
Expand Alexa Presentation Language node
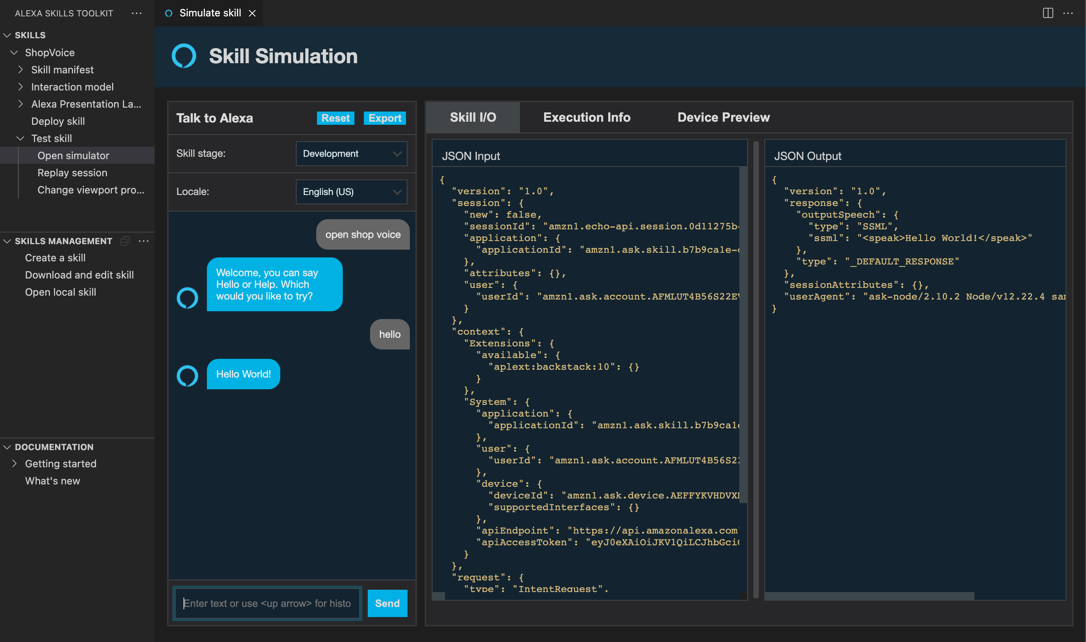coord(20,104)
